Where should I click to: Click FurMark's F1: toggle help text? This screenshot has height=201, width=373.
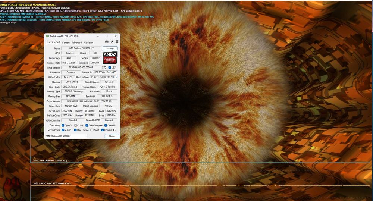tap(8, 23)
